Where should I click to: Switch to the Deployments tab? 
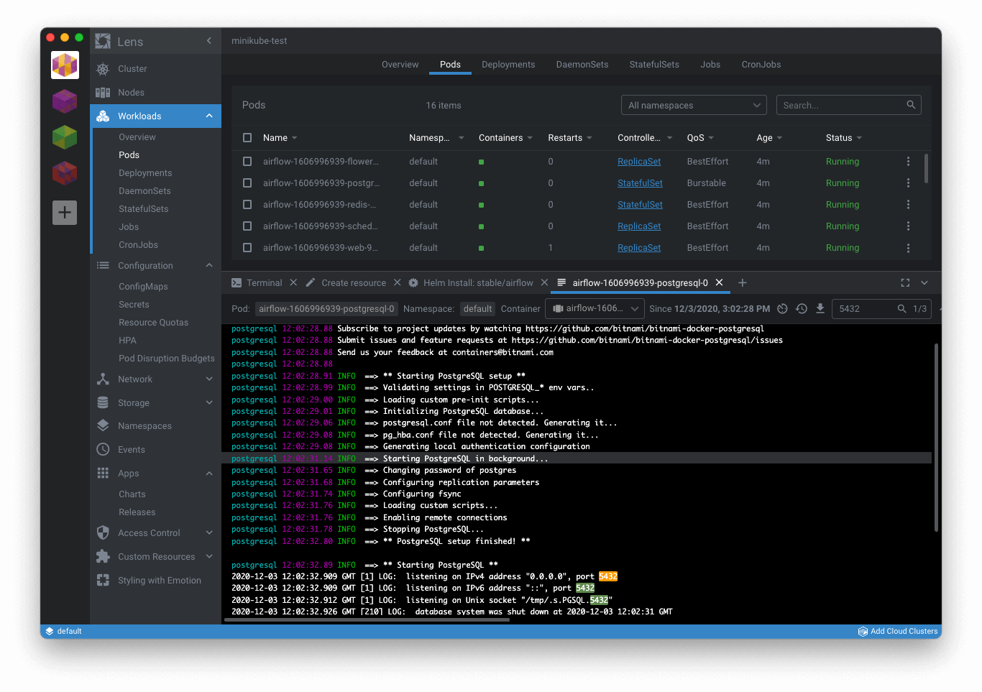(508, 64)
